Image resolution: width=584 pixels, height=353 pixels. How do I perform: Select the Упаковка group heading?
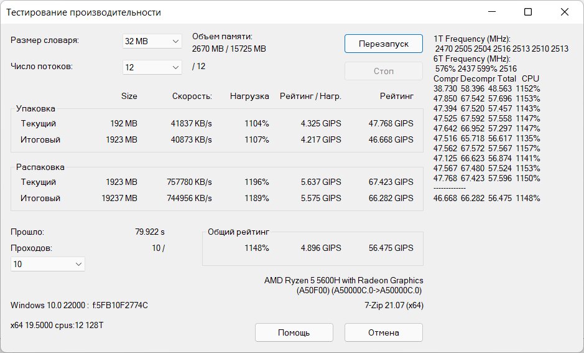[35, 108]
